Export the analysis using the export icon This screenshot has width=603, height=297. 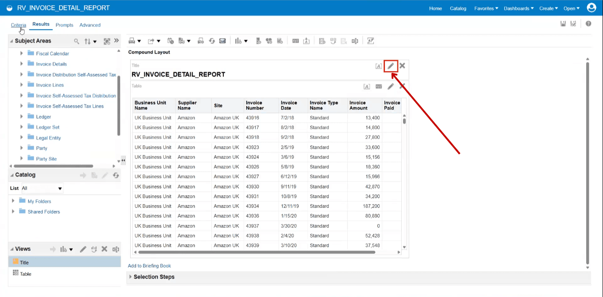(x=151, y=41)
